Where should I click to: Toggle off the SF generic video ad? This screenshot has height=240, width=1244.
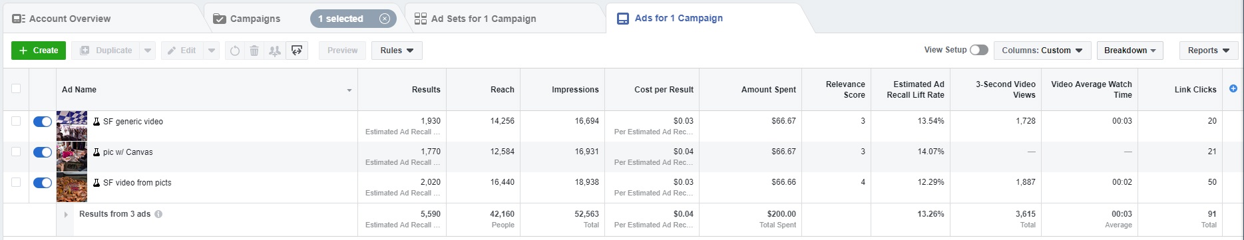[x=42, y=122]
